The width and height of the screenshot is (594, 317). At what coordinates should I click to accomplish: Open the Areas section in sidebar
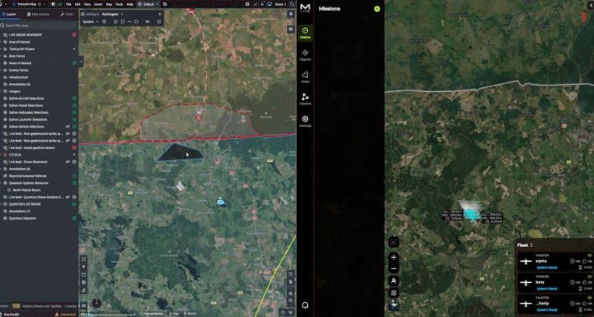coord(305,76)
